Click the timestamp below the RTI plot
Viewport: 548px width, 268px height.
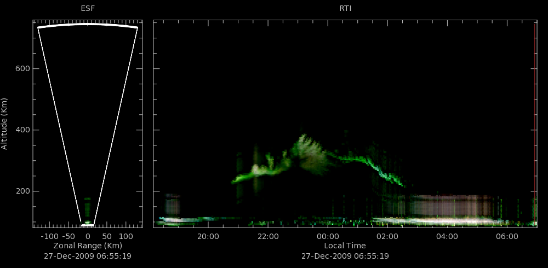pyautogui.click(x=345, y=256)
